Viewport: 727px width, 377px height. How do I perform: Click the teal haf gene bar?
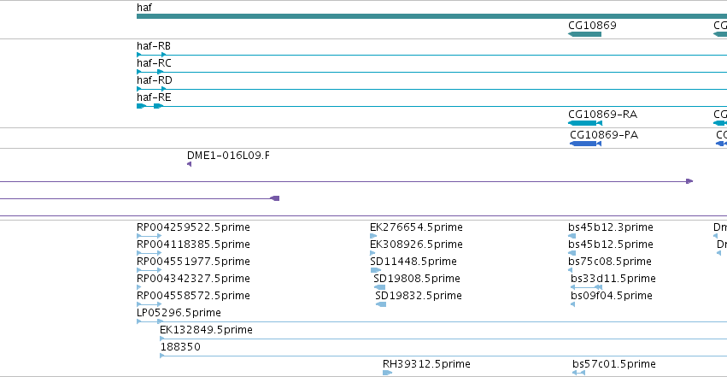(x=431, y=17)
